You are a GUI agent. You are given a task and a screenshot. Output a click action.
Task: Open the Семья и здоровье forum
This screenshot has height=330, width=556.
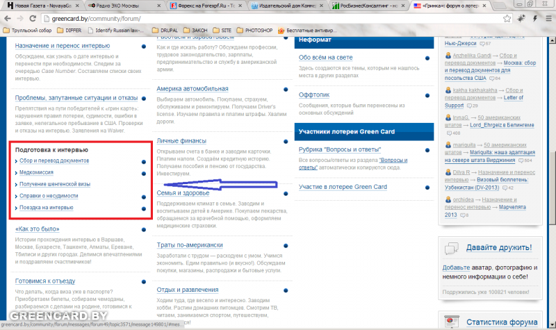(183, 193)
